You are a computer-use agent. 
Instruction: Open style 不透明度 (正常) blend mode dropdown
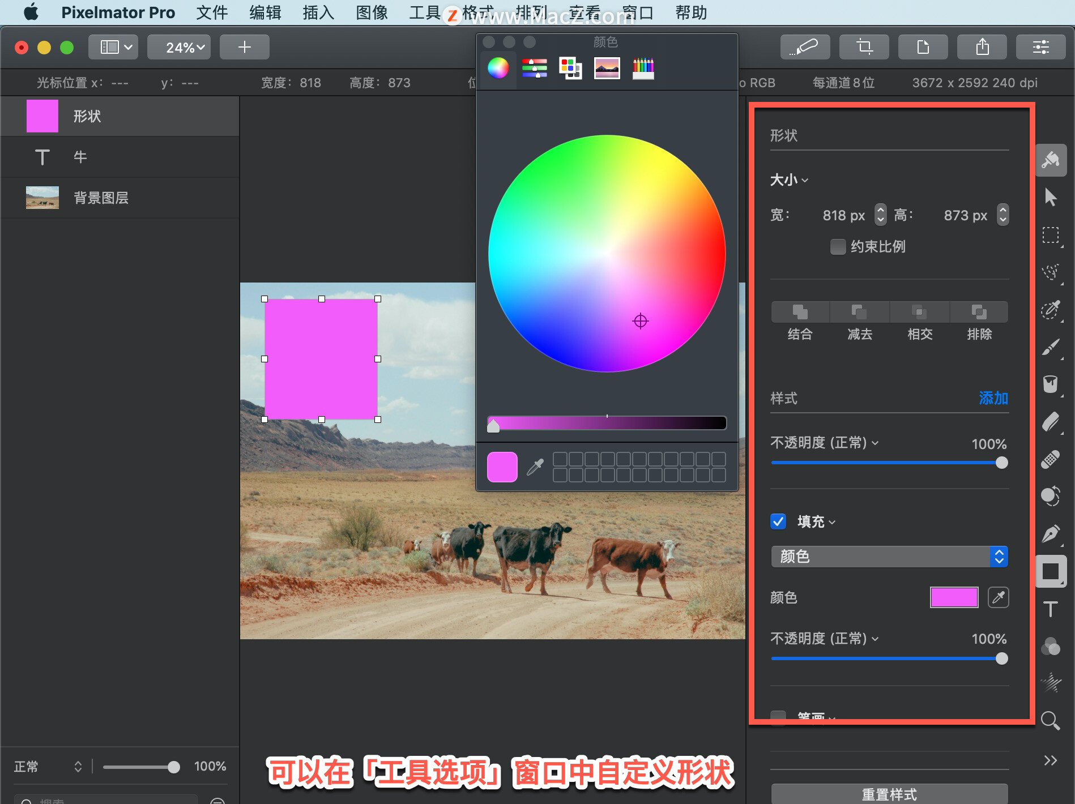(824, 443)
